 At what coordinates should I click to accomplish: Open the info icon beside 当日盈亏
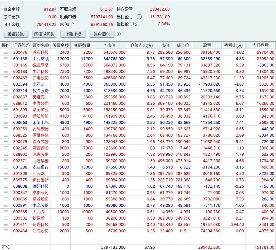pos(139,17)
